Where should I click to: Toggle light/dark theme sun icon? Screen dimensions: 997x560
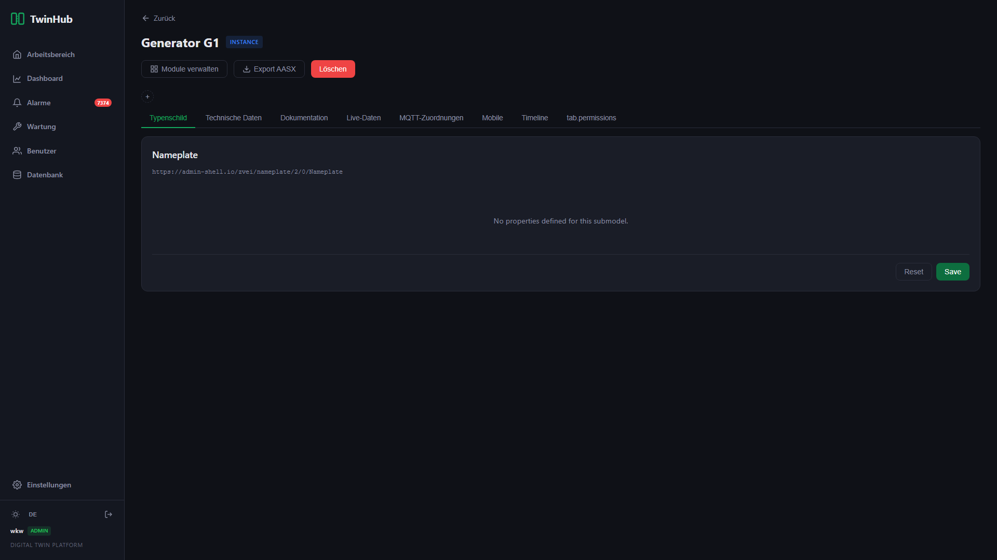pyautogui.click(x=16, y=514)
